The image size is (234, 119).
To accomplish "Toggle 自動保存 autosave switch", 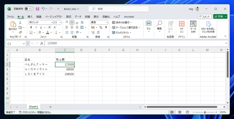I will 29,9.
